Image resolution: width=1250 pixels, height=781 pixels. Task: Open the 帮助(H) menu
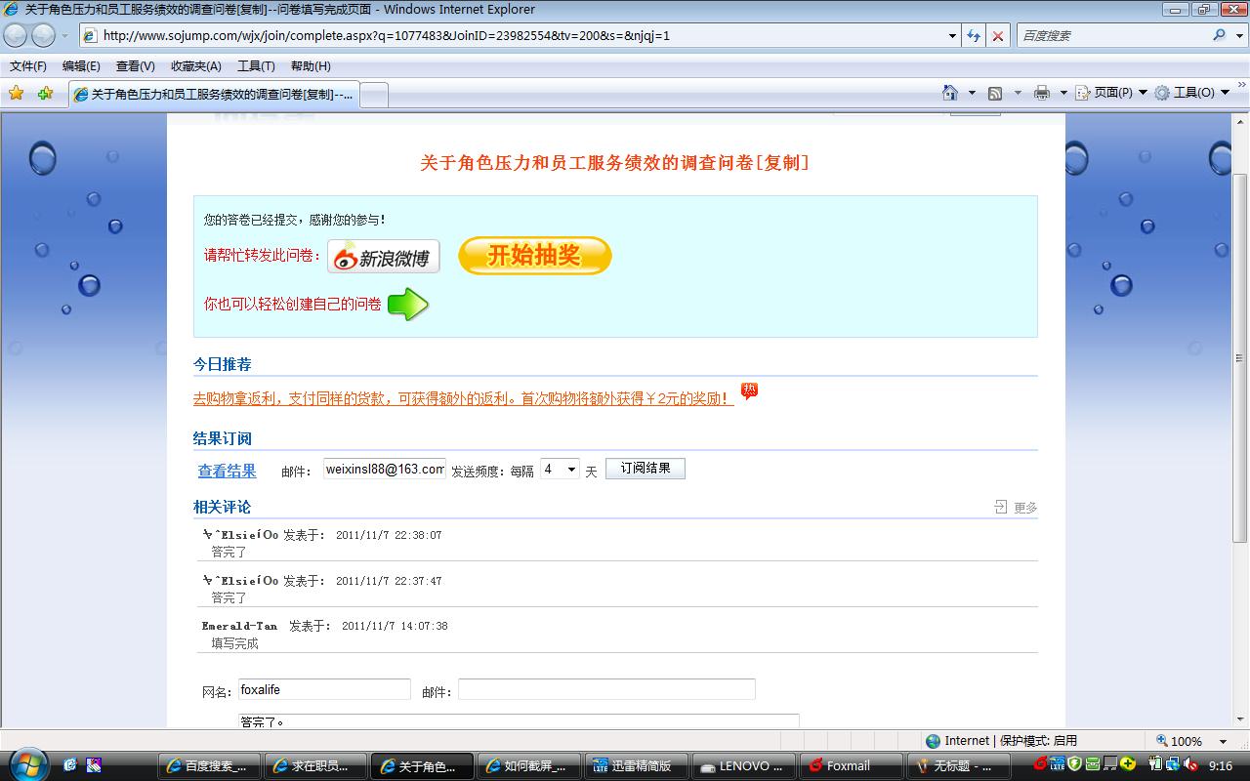311,66
